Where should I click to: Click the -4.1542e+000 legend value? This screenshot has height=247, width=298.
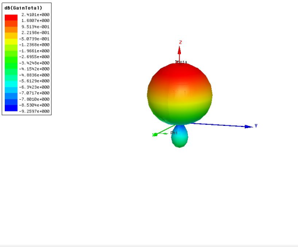click(35, 69)
